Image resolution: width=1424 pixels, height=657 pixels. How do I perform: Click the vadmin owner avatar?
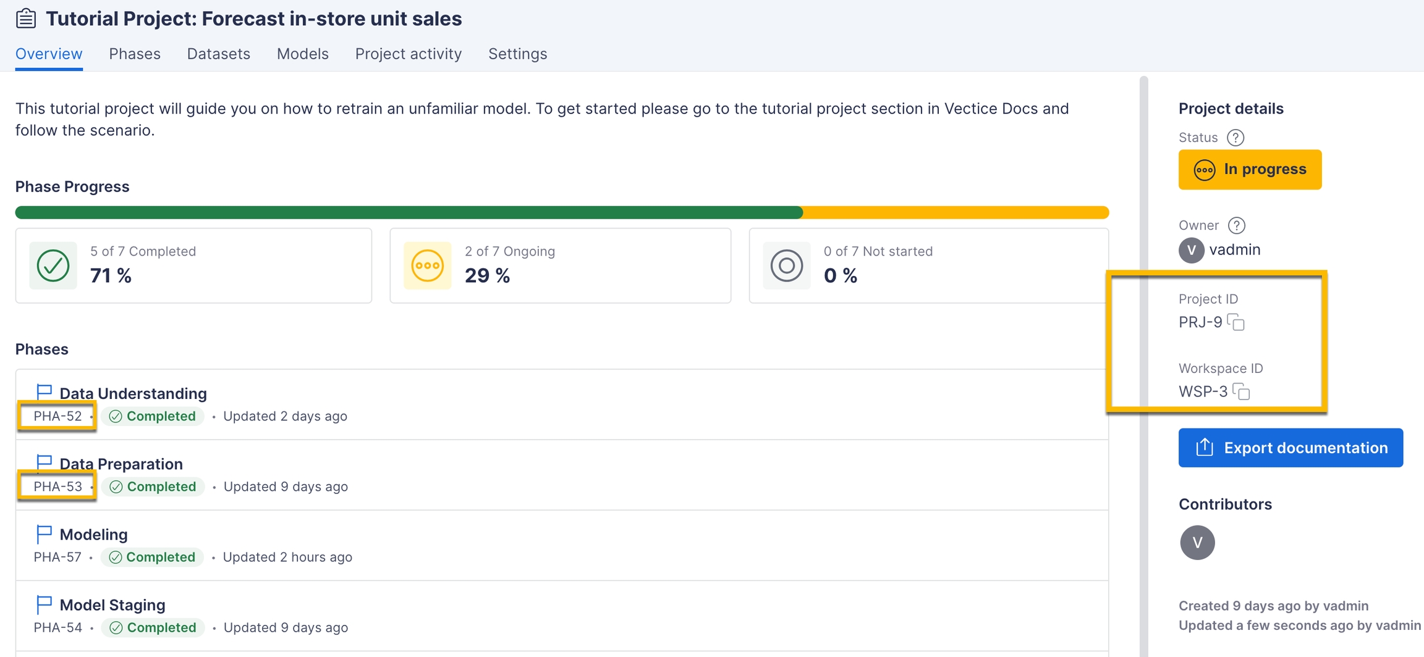click(1191, 250)
